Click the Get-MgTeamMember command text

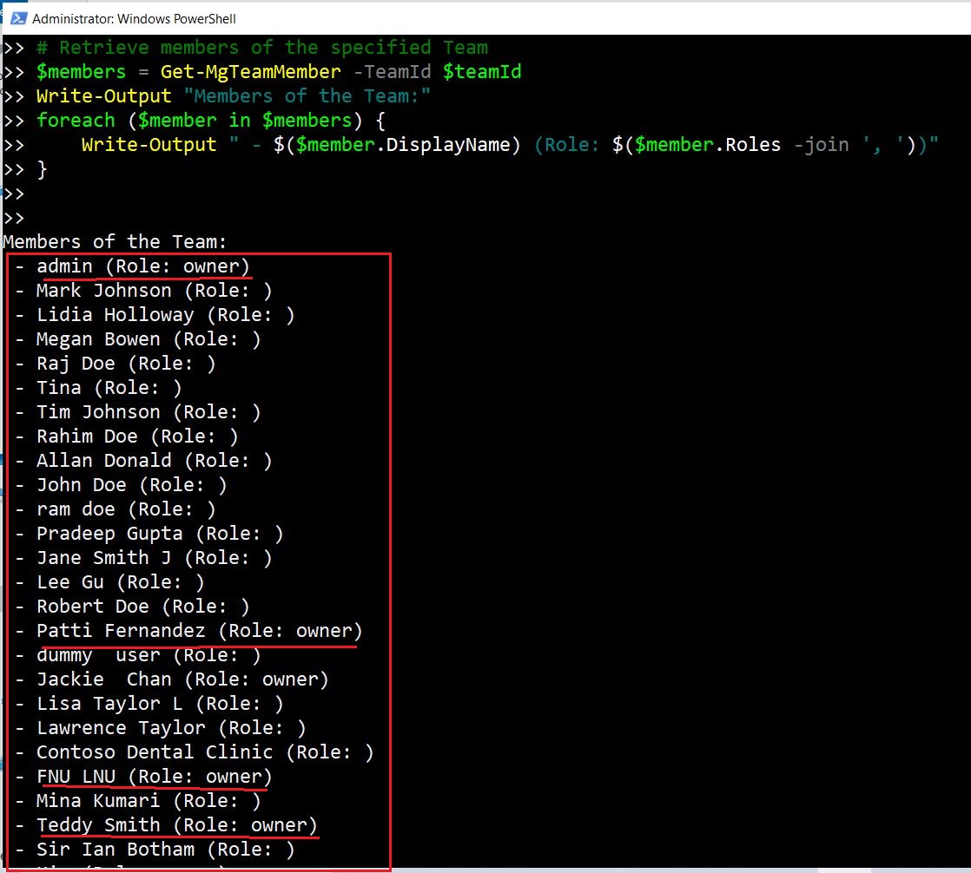pyautogui.click(x=250, y=71)
